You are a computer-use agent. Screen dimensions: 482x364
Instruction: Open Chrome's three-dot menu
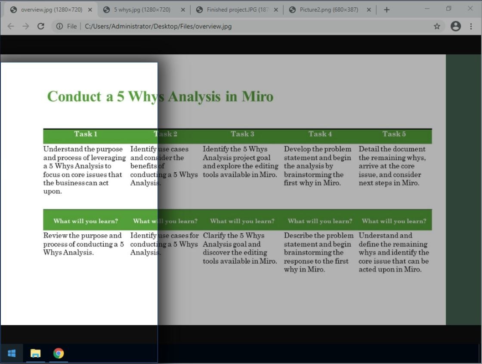coord(471,26)
